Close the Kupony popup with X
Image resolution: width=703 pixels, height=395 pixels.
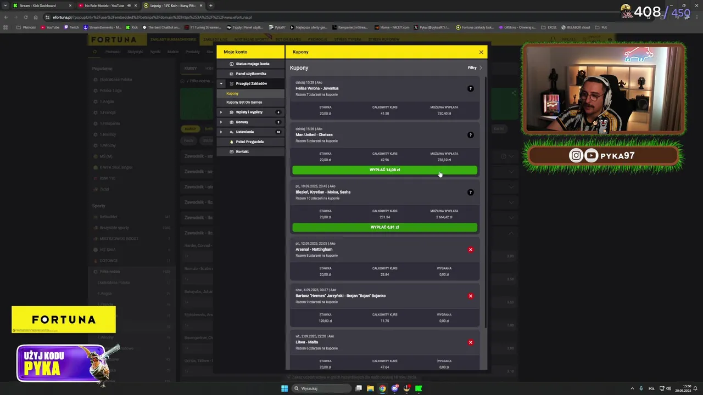(x=481, y=52)
